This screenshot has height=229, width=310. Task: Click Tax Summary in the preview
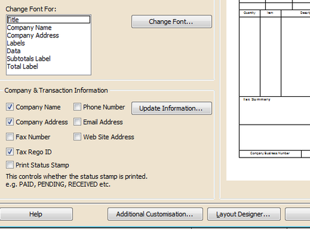coord(256,99)
